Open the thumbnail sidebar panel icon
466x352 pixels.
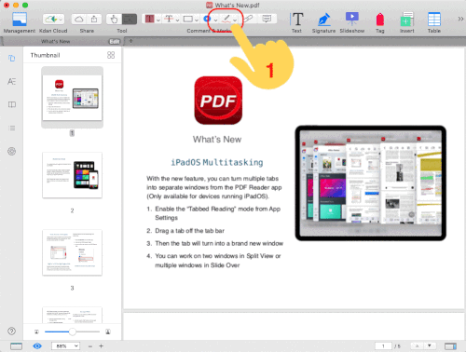[11, 58]
